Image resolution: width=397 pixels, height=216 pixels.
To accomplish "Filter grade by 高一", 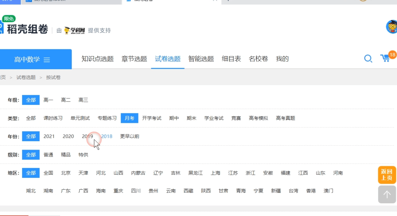I will coord(48,100).
